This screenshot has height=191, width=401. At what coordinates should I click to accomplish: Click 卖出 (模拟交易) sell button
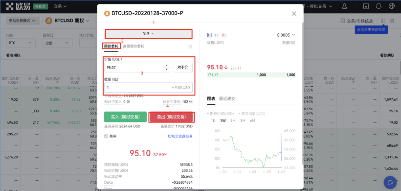pos(171,117)
